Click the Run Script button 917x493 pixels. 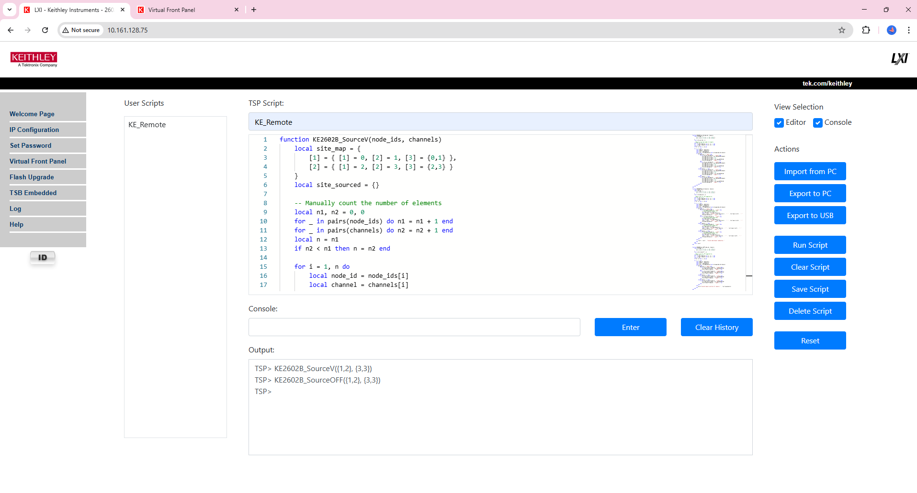click(810, 245)
